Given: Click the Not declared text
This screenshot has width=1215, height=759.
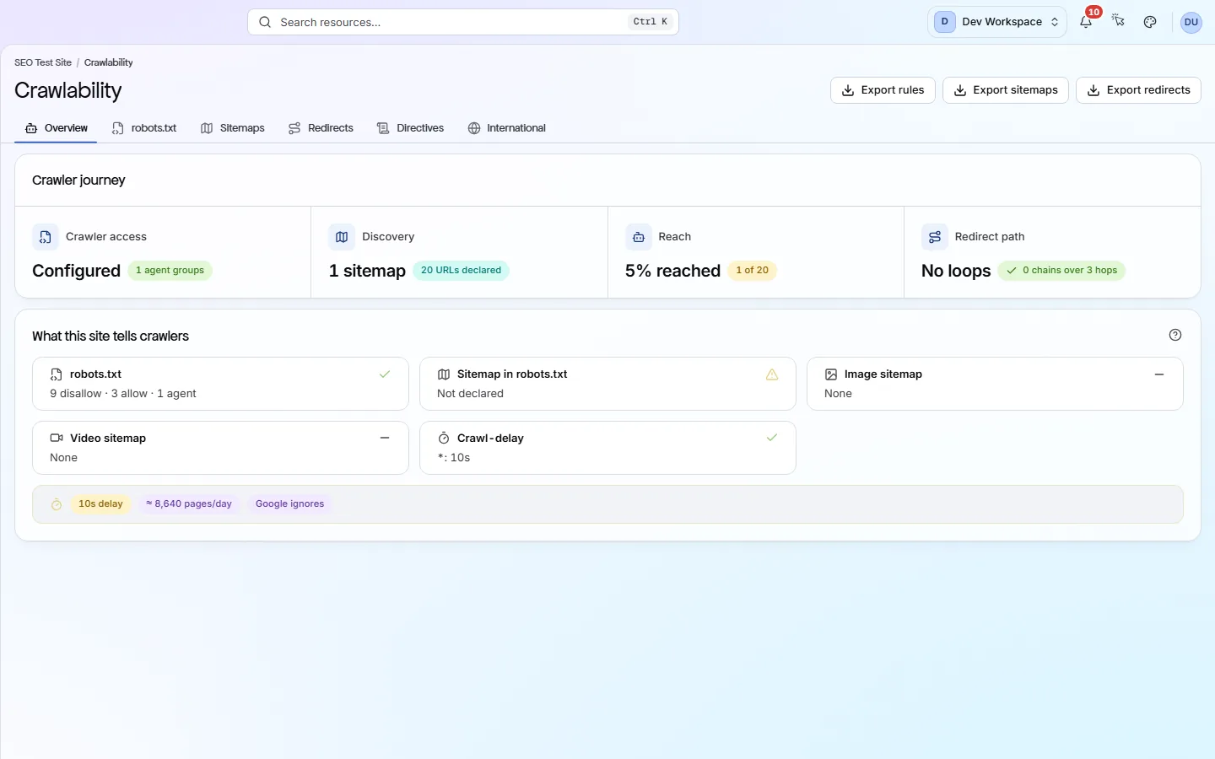Looking at the screenshot, I should tap(470, 394).
